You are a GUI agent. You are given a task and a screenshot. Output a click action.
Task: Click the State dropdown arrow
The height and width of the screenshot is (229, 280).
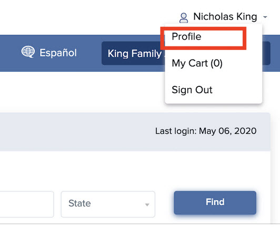pyautogui.click(x=147, y=205)
